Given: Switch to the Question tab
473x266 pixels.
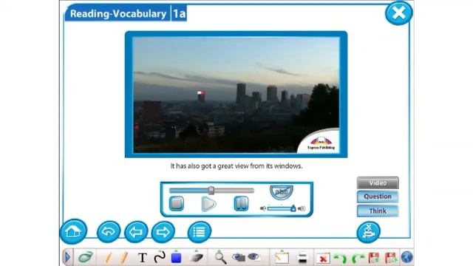Looking at the screenshot, I should (378, 197).
